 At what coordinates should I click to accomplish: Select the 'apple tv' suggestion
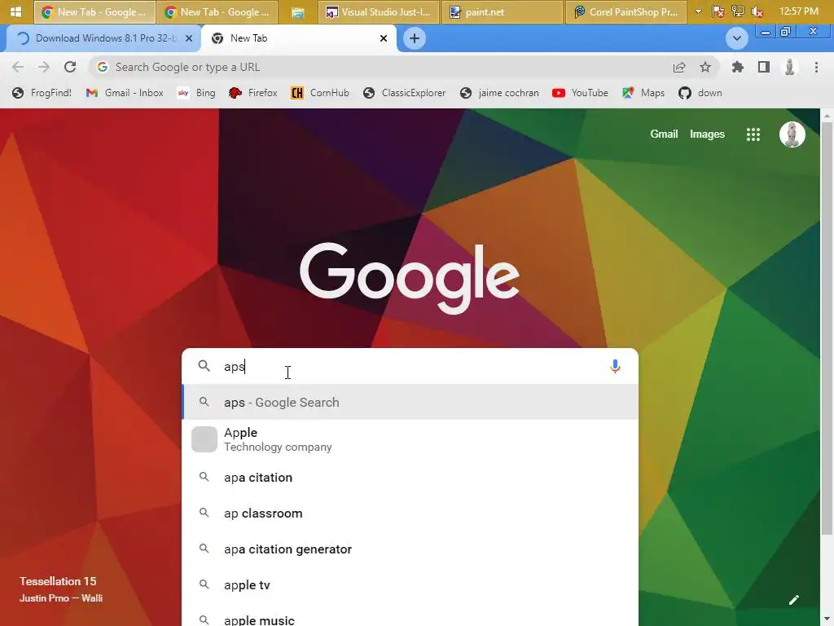pyautogui.click(x=410, y=585)
